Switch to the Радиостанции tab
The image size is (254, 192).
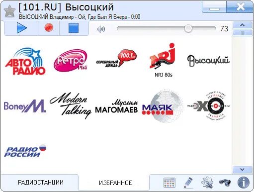pos(41,183)
